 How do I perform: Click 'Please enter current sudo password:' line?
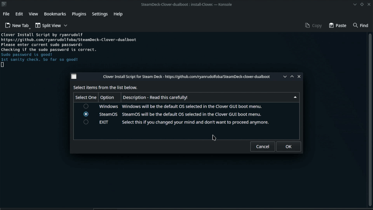point(42,44)
